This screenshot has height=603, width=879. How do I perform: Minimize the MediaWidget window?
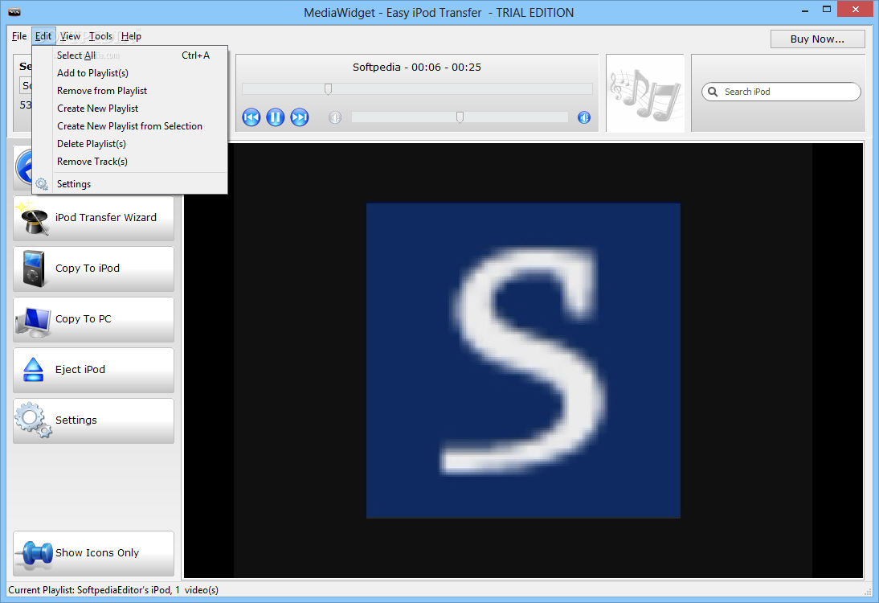(805, 10)
